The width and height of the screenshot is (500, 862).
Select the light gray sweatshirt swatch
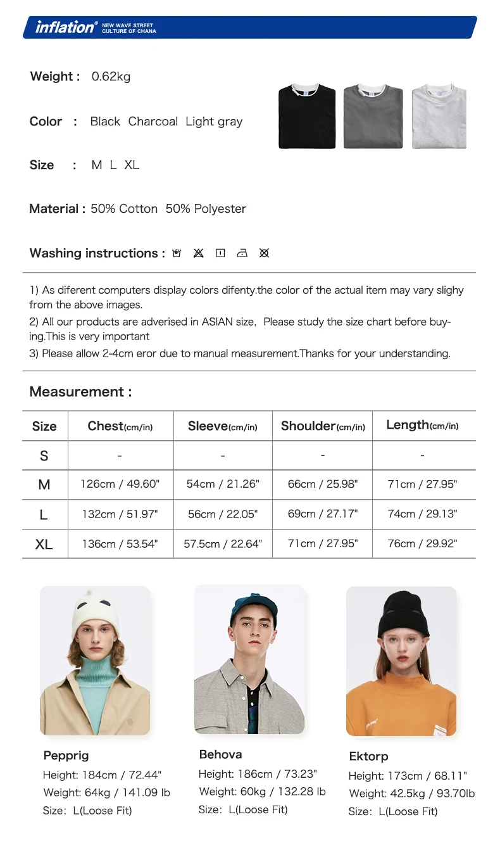click(x=439, y=116)
